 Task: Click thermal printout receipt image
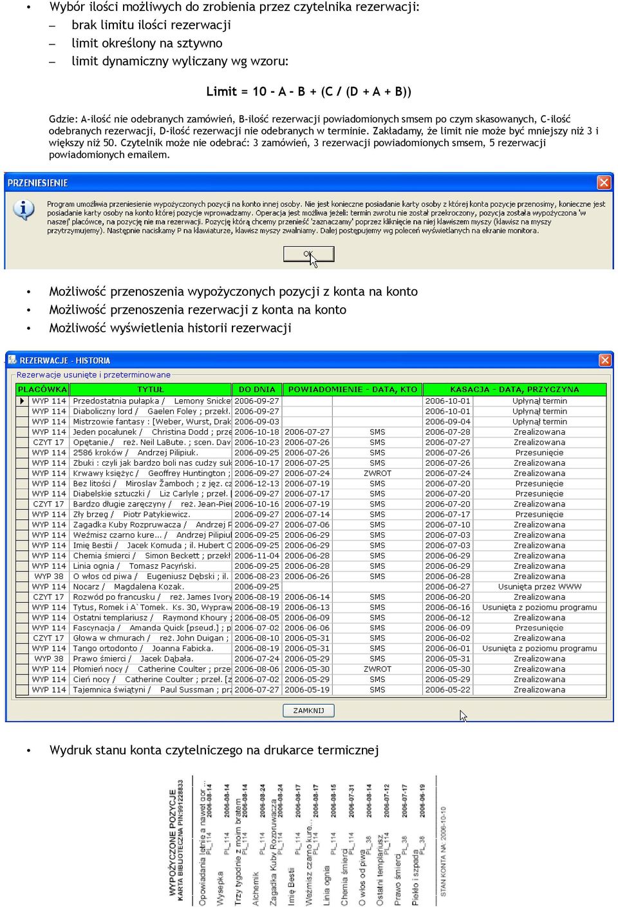tap(308, 841)
